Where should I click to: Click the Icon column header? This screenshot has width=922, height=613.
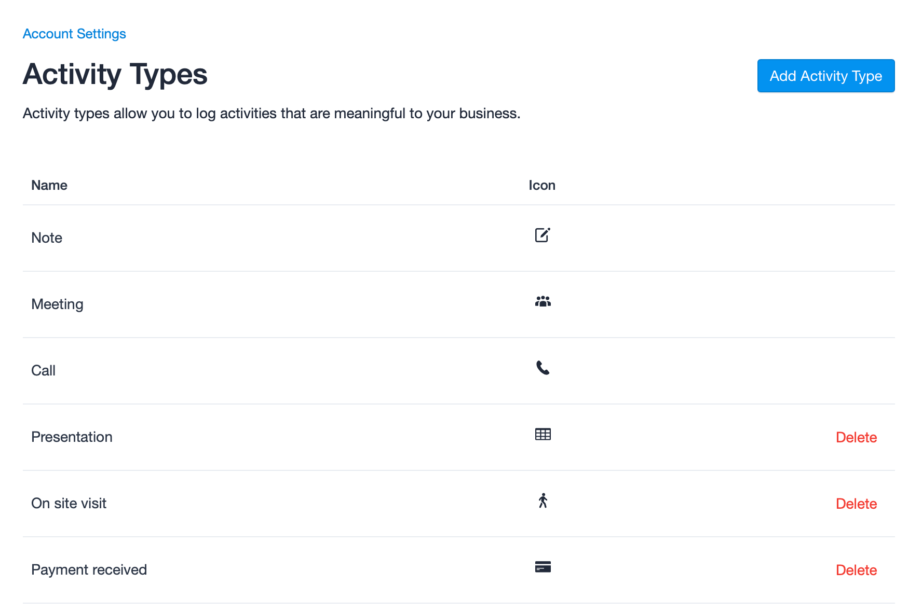(542, 185)
